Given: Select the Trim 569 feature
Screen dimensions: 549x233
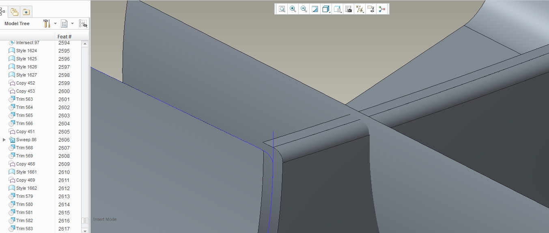Looking at the screenshot, I should pyautogui.click(x=24, y=156).
